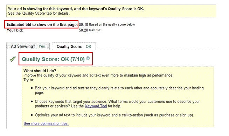
Task: Click the Quality Score help question-mark icon
Action: point(88,58)
